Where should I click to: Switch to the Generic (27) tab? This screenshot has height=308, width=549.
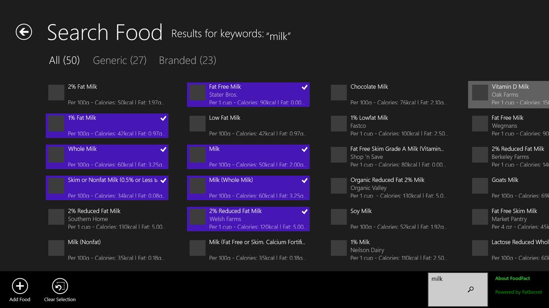tap(120, 60)
